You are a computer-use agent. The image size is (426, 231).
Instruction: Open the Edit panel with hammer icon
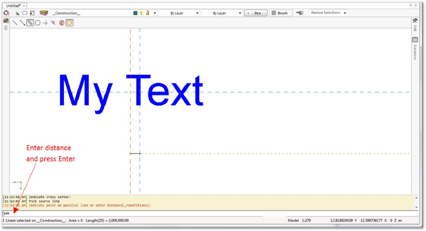click(415, 20)
